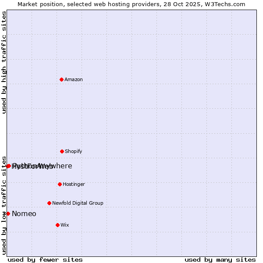
Task: Click the red Hostinger marker on chart
Action: 60,184
